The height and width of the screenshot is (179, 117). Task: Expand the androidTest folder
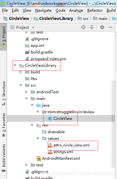(x=27, y=92)
